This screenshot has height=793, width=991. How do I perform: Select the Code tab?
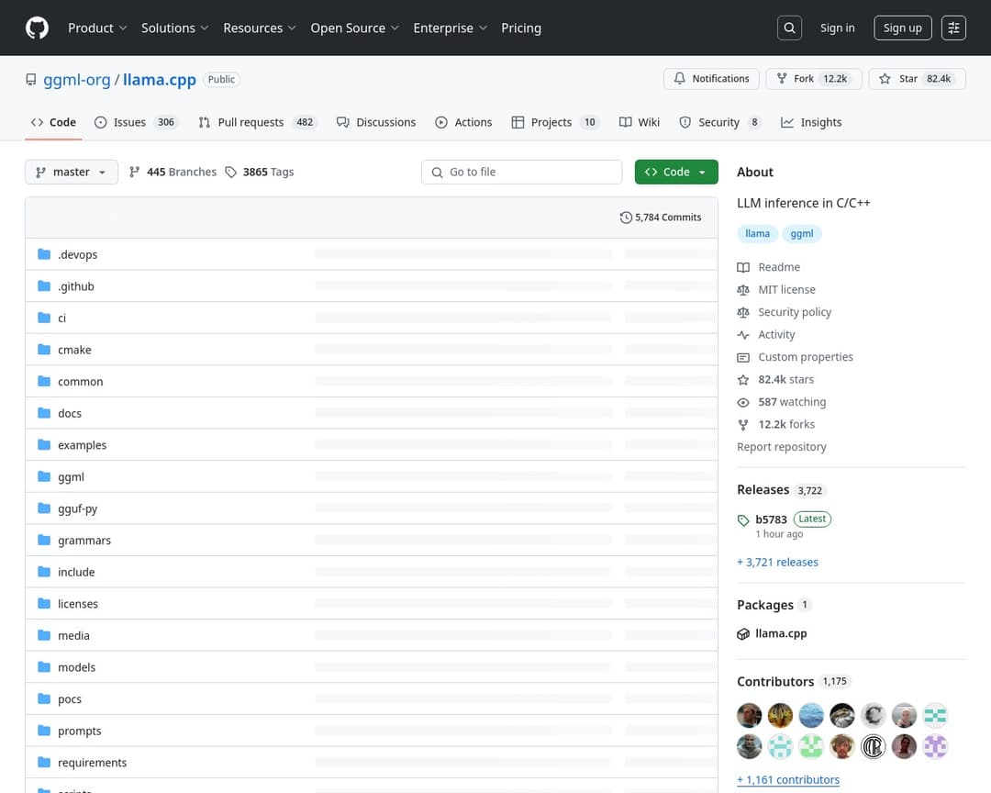[54, 122]
